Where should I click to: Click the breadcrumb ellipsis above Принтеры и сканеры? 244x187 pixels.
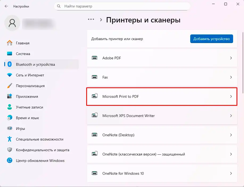(x=91, y=19)
